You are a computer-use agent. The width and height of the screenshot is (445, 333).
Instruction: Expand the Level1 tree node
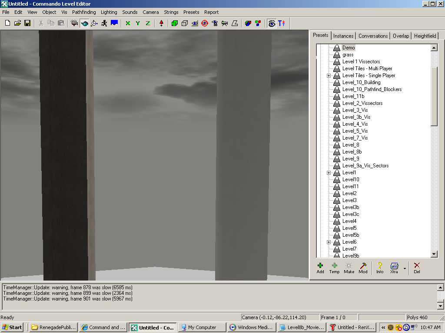(x=329, y=173)
